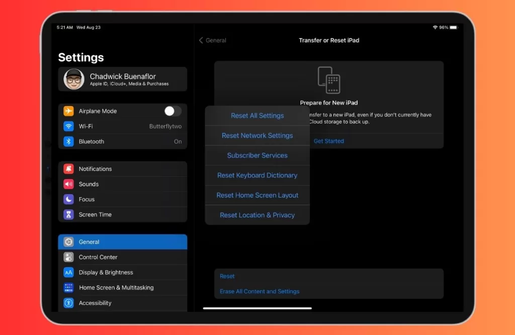Select the General sidebar row
This screenshot has width=515, height=335.
pos(123,242)
